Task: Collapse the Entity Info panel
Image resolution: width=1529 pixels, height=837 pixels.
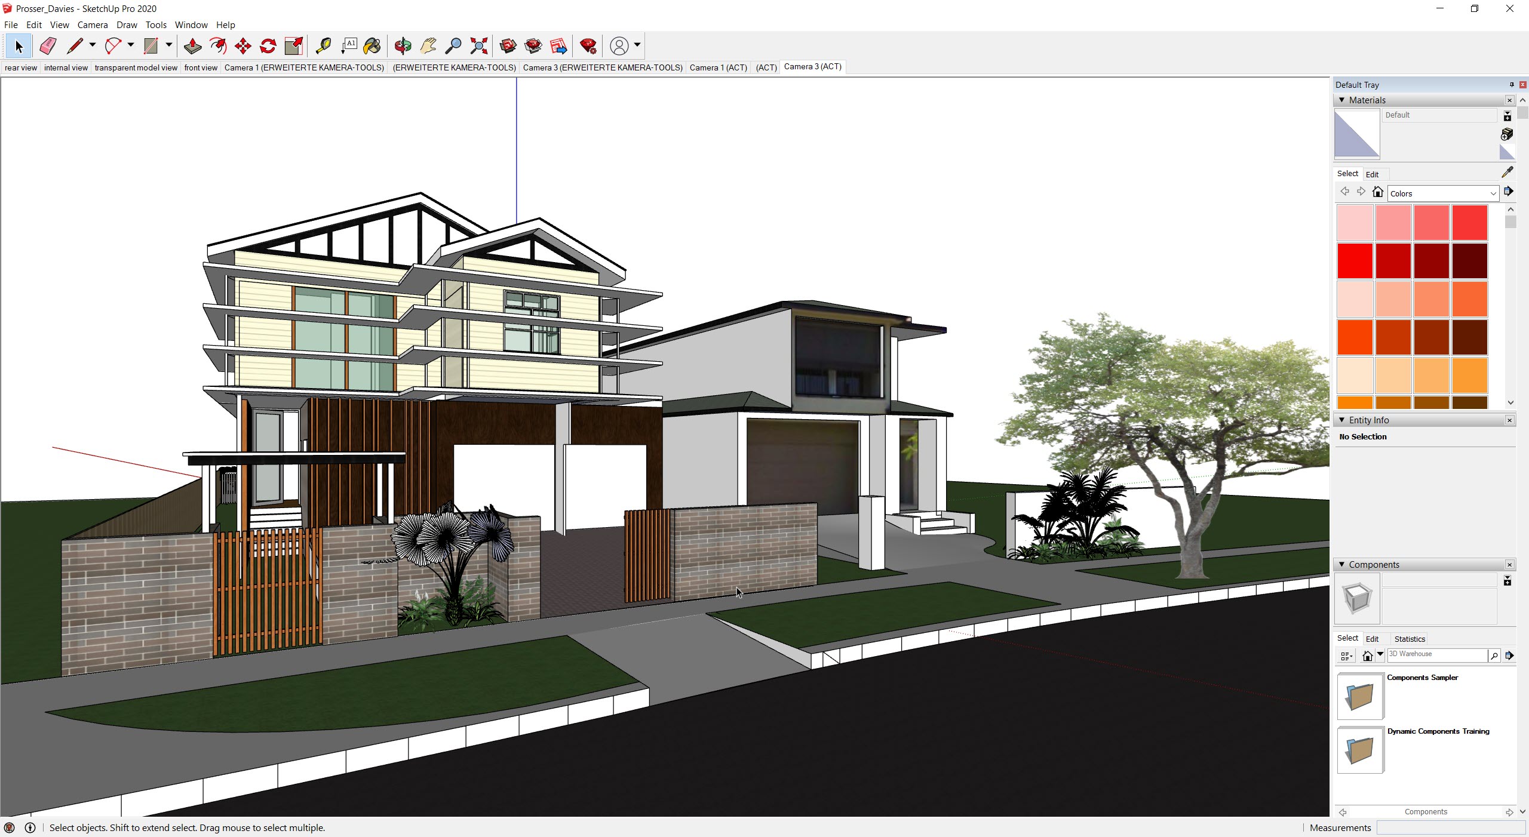Action: pyautogui.click(x=1342, y=420)
